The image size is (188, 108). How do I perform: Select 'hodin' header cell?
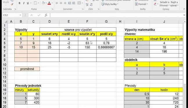pos(164,90)
